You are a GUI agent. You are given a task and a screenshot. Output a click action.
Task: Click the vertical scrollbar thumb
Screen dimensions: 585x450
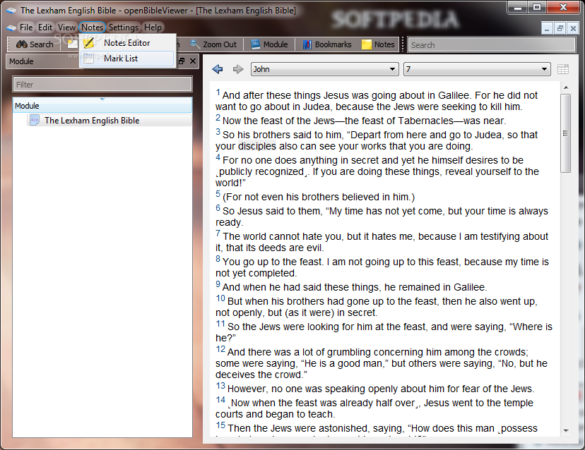pos(566,133)
